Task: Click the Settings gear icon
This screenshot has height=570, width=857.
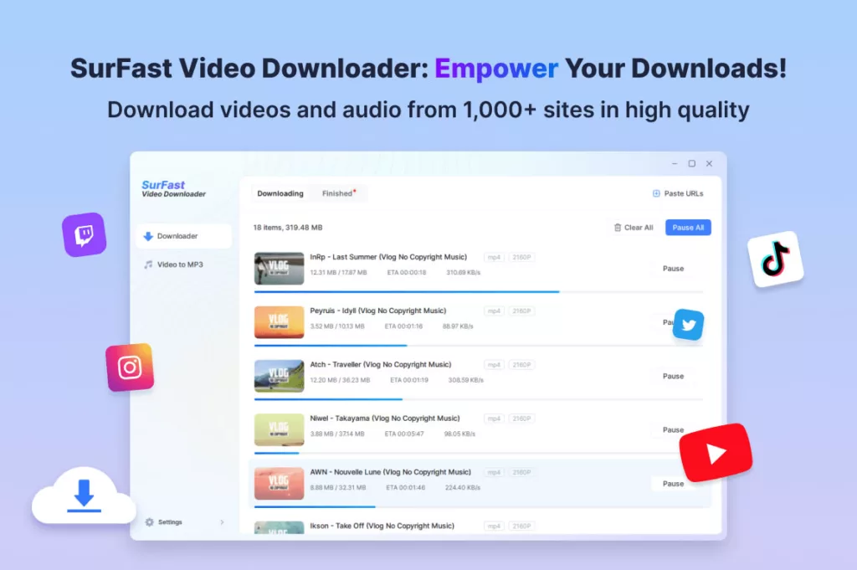Action: [x=149, y=522]
